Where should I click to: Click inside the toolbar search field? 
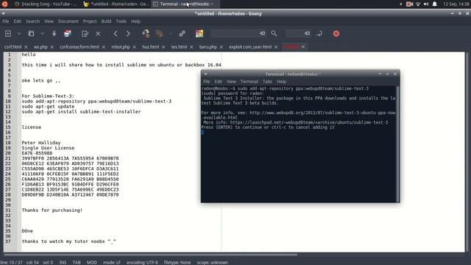[x=235, y=34]
